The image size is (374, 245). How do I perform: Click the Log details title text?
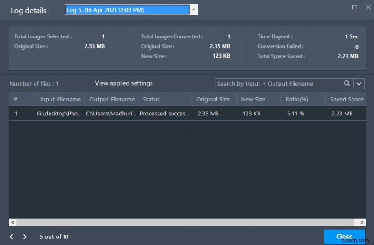(x=29, y=10)
